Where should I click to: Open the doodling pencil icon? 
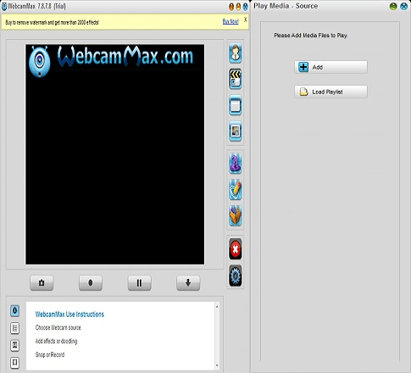[x=236, y=190]
